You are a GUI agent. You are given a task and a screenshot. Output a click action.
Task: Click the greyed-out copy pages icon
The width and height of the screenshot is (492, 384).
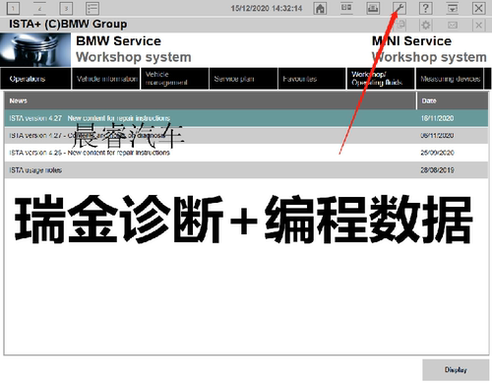[x=400, y=25]
